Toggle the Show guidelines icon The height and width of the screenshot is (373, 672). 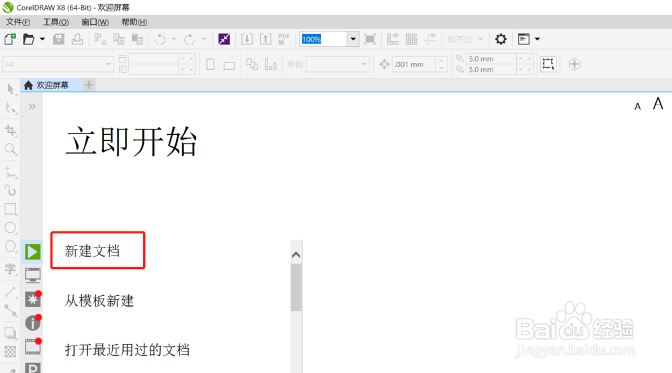[x=430, y=40]
